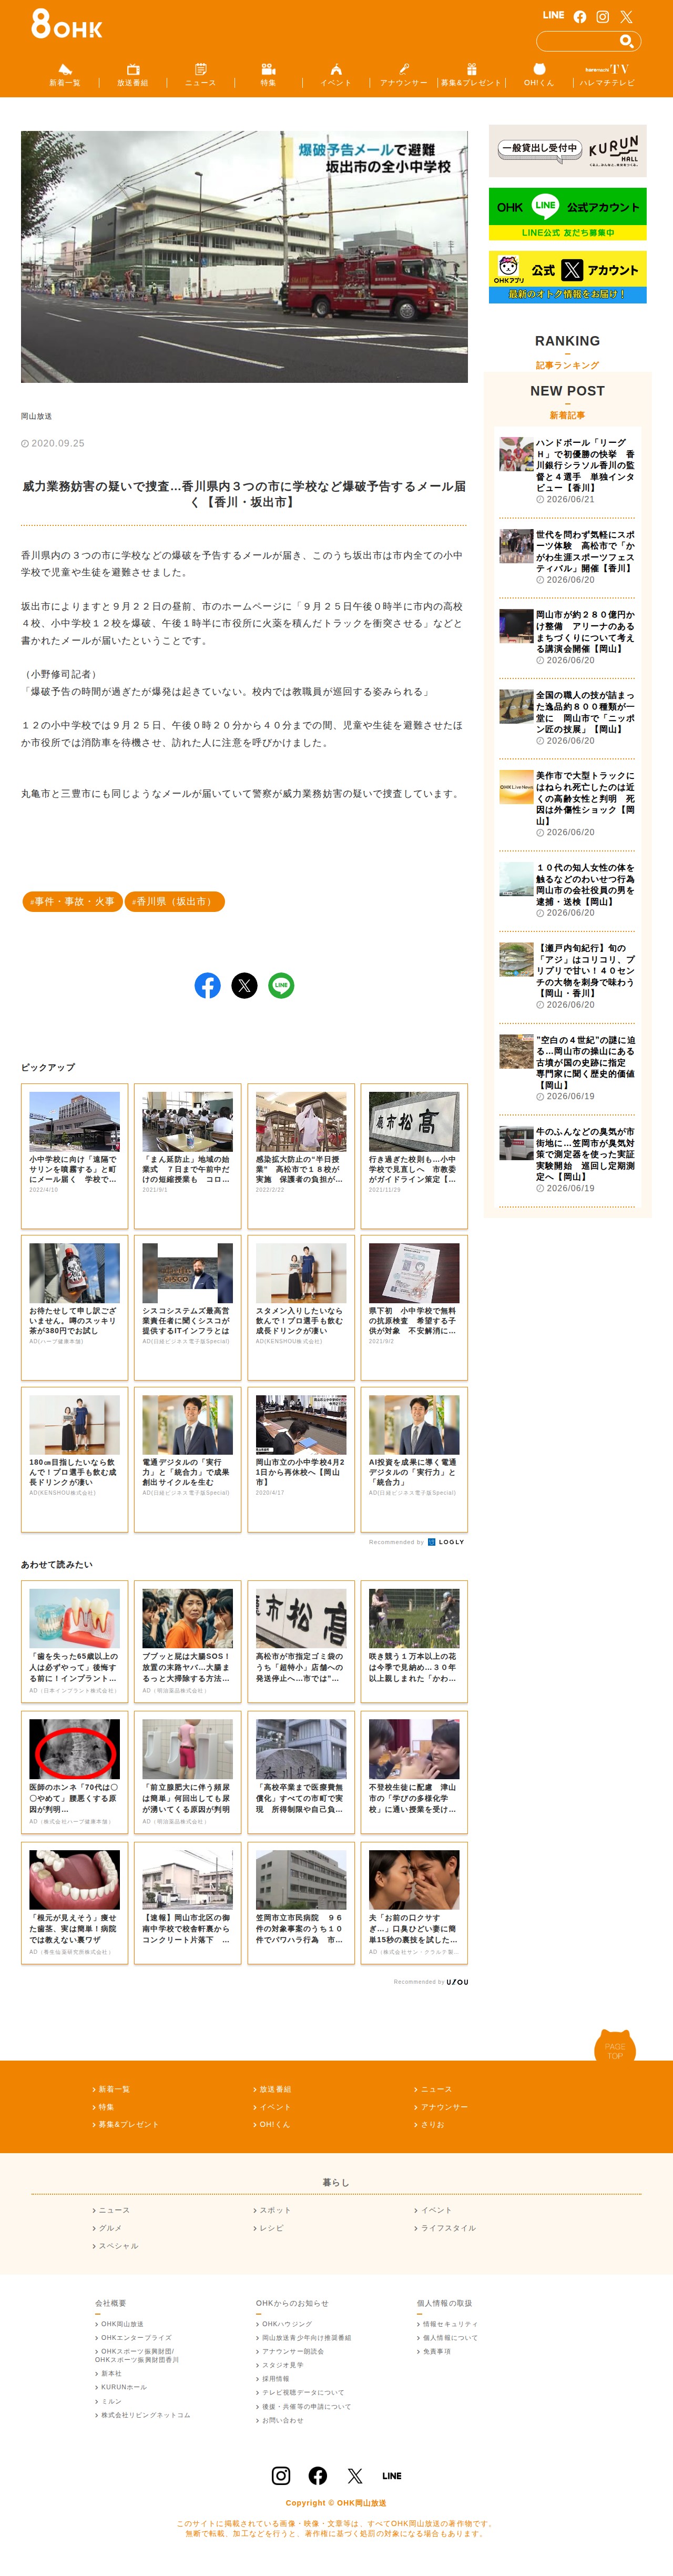Open the 県下初 小中学校で無料の抗原検査 card
The height and width of the screenshot is (2576, 673).
pyautogui.click(x=414, y=1307)
